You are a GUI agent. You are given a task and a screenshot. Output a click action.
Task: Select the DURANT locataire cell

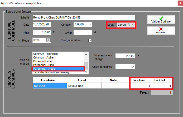pos(50,86)
